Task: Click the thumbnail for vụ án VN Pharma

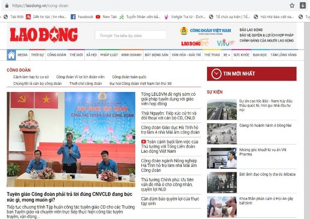Action: click(x=222, y=158)
